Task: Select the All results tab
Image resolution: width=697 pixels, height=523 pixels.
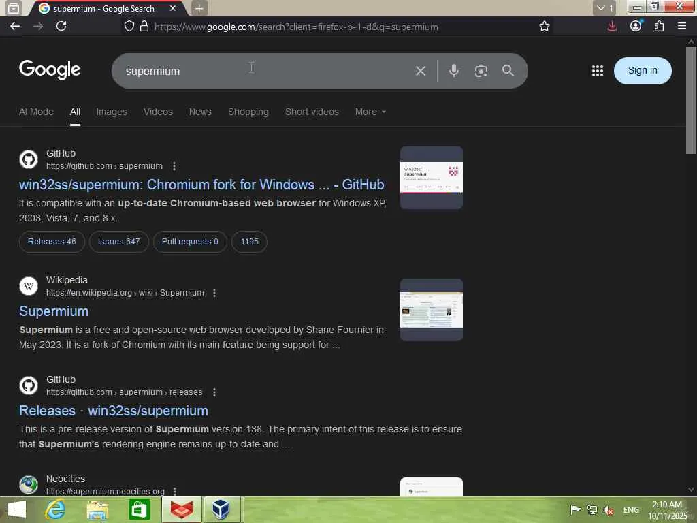Action: [75, 112]
